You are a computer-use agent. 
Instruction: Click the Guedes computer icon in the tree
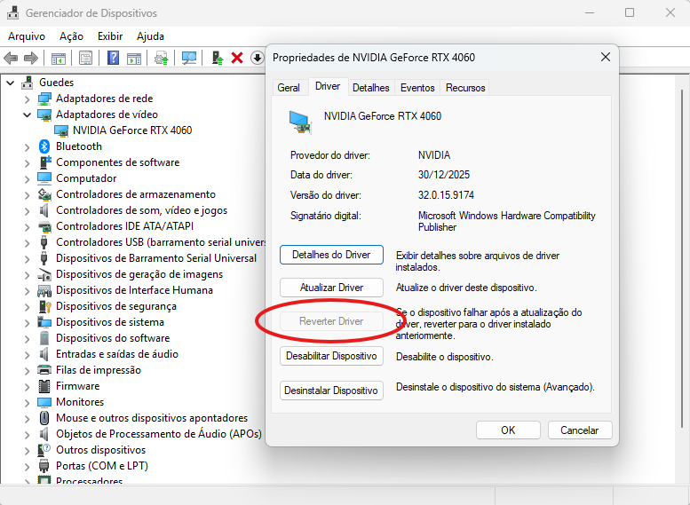coord(28,83)
